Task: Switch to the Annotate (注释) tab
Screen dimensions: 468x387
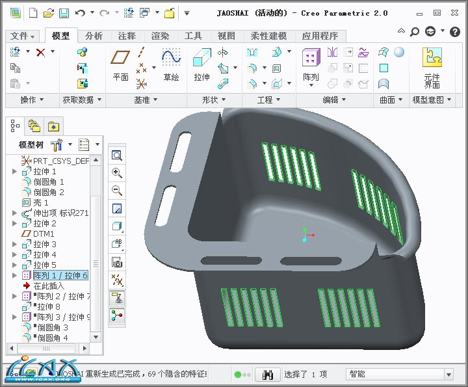Action: 127,36
